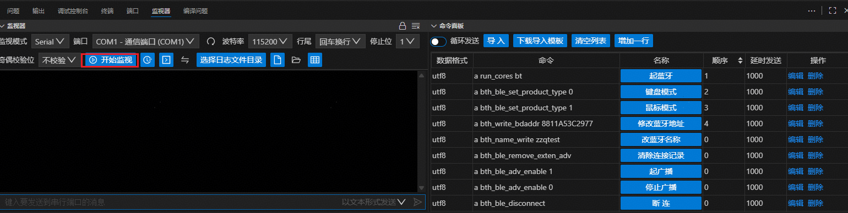Switch to the 编译问题 tab
848x213 pixels.
(x=195, y=10)
